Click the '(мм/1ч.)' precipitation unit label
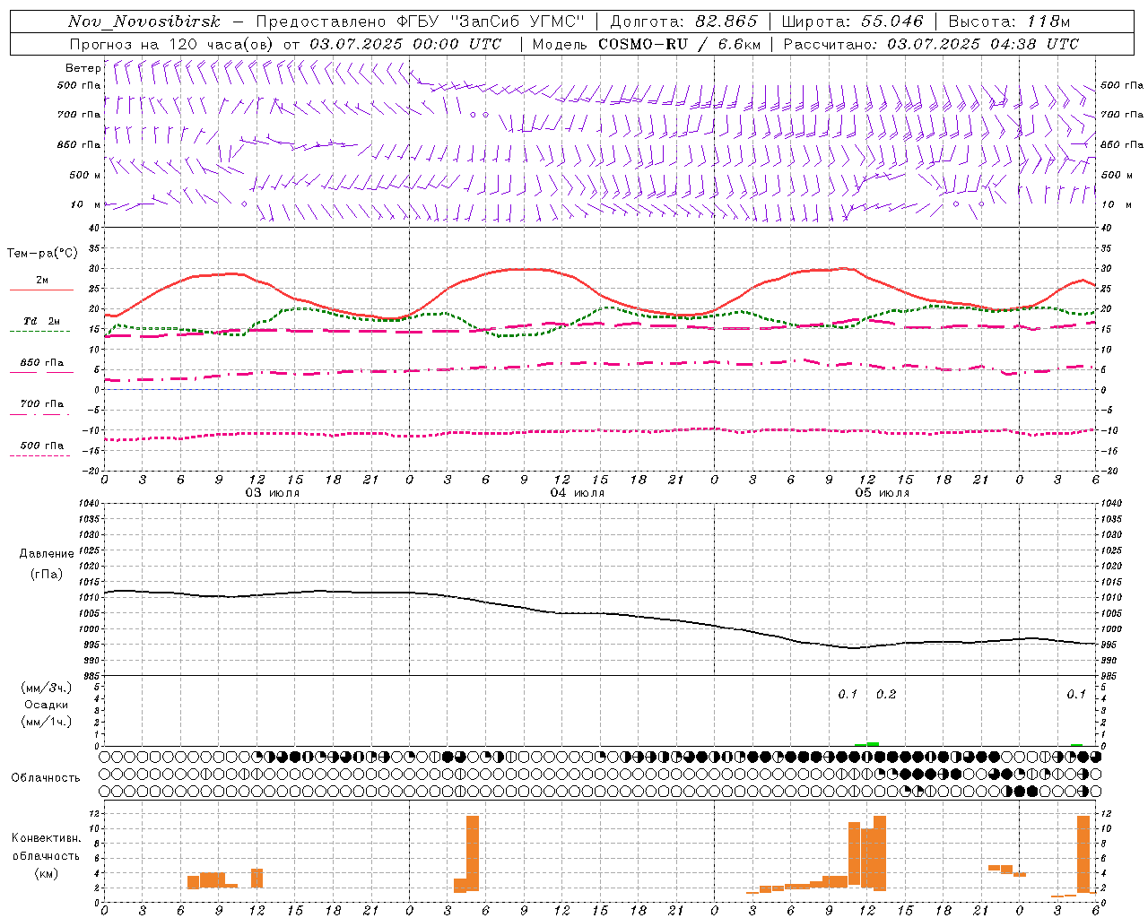This screenshot has width=1148, height=918. [x=47, y=722]
